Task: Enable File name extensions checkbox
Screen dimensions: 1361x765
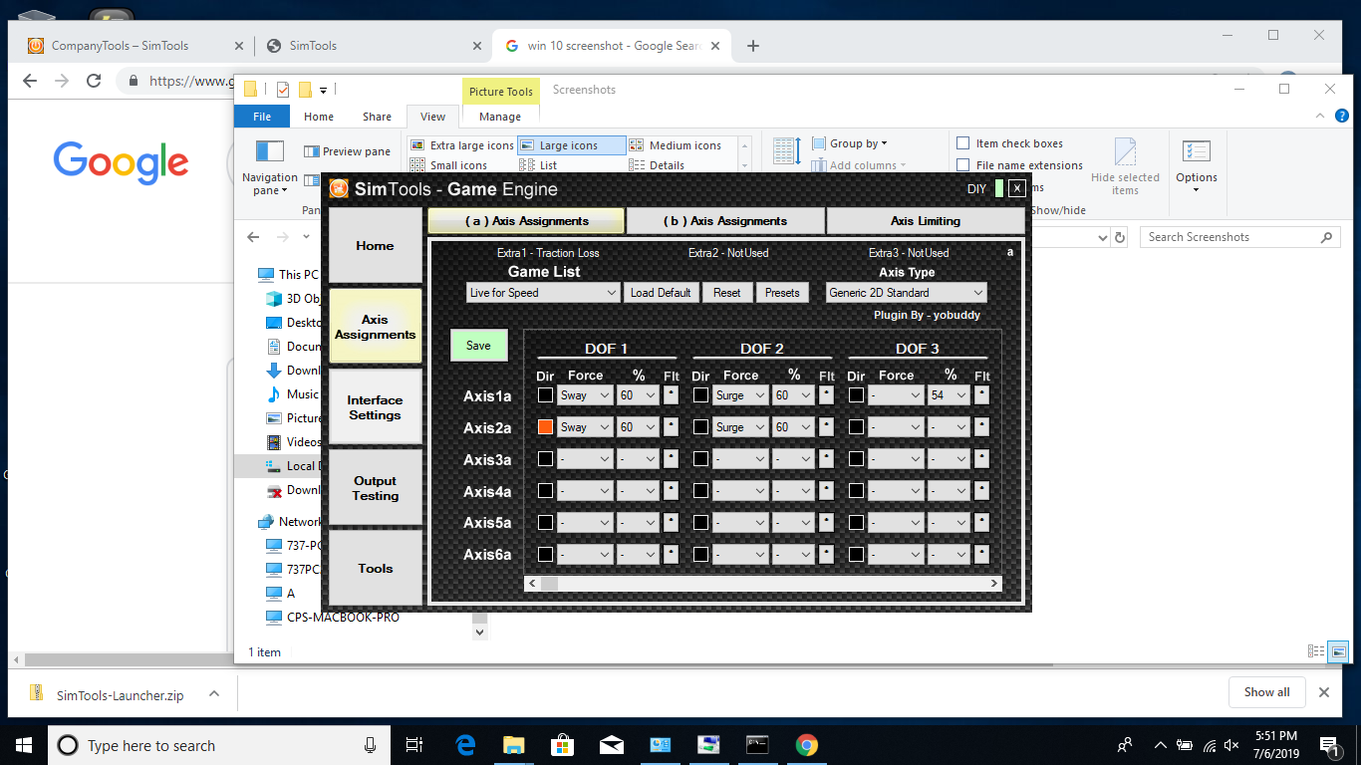Action: point(963,165)
